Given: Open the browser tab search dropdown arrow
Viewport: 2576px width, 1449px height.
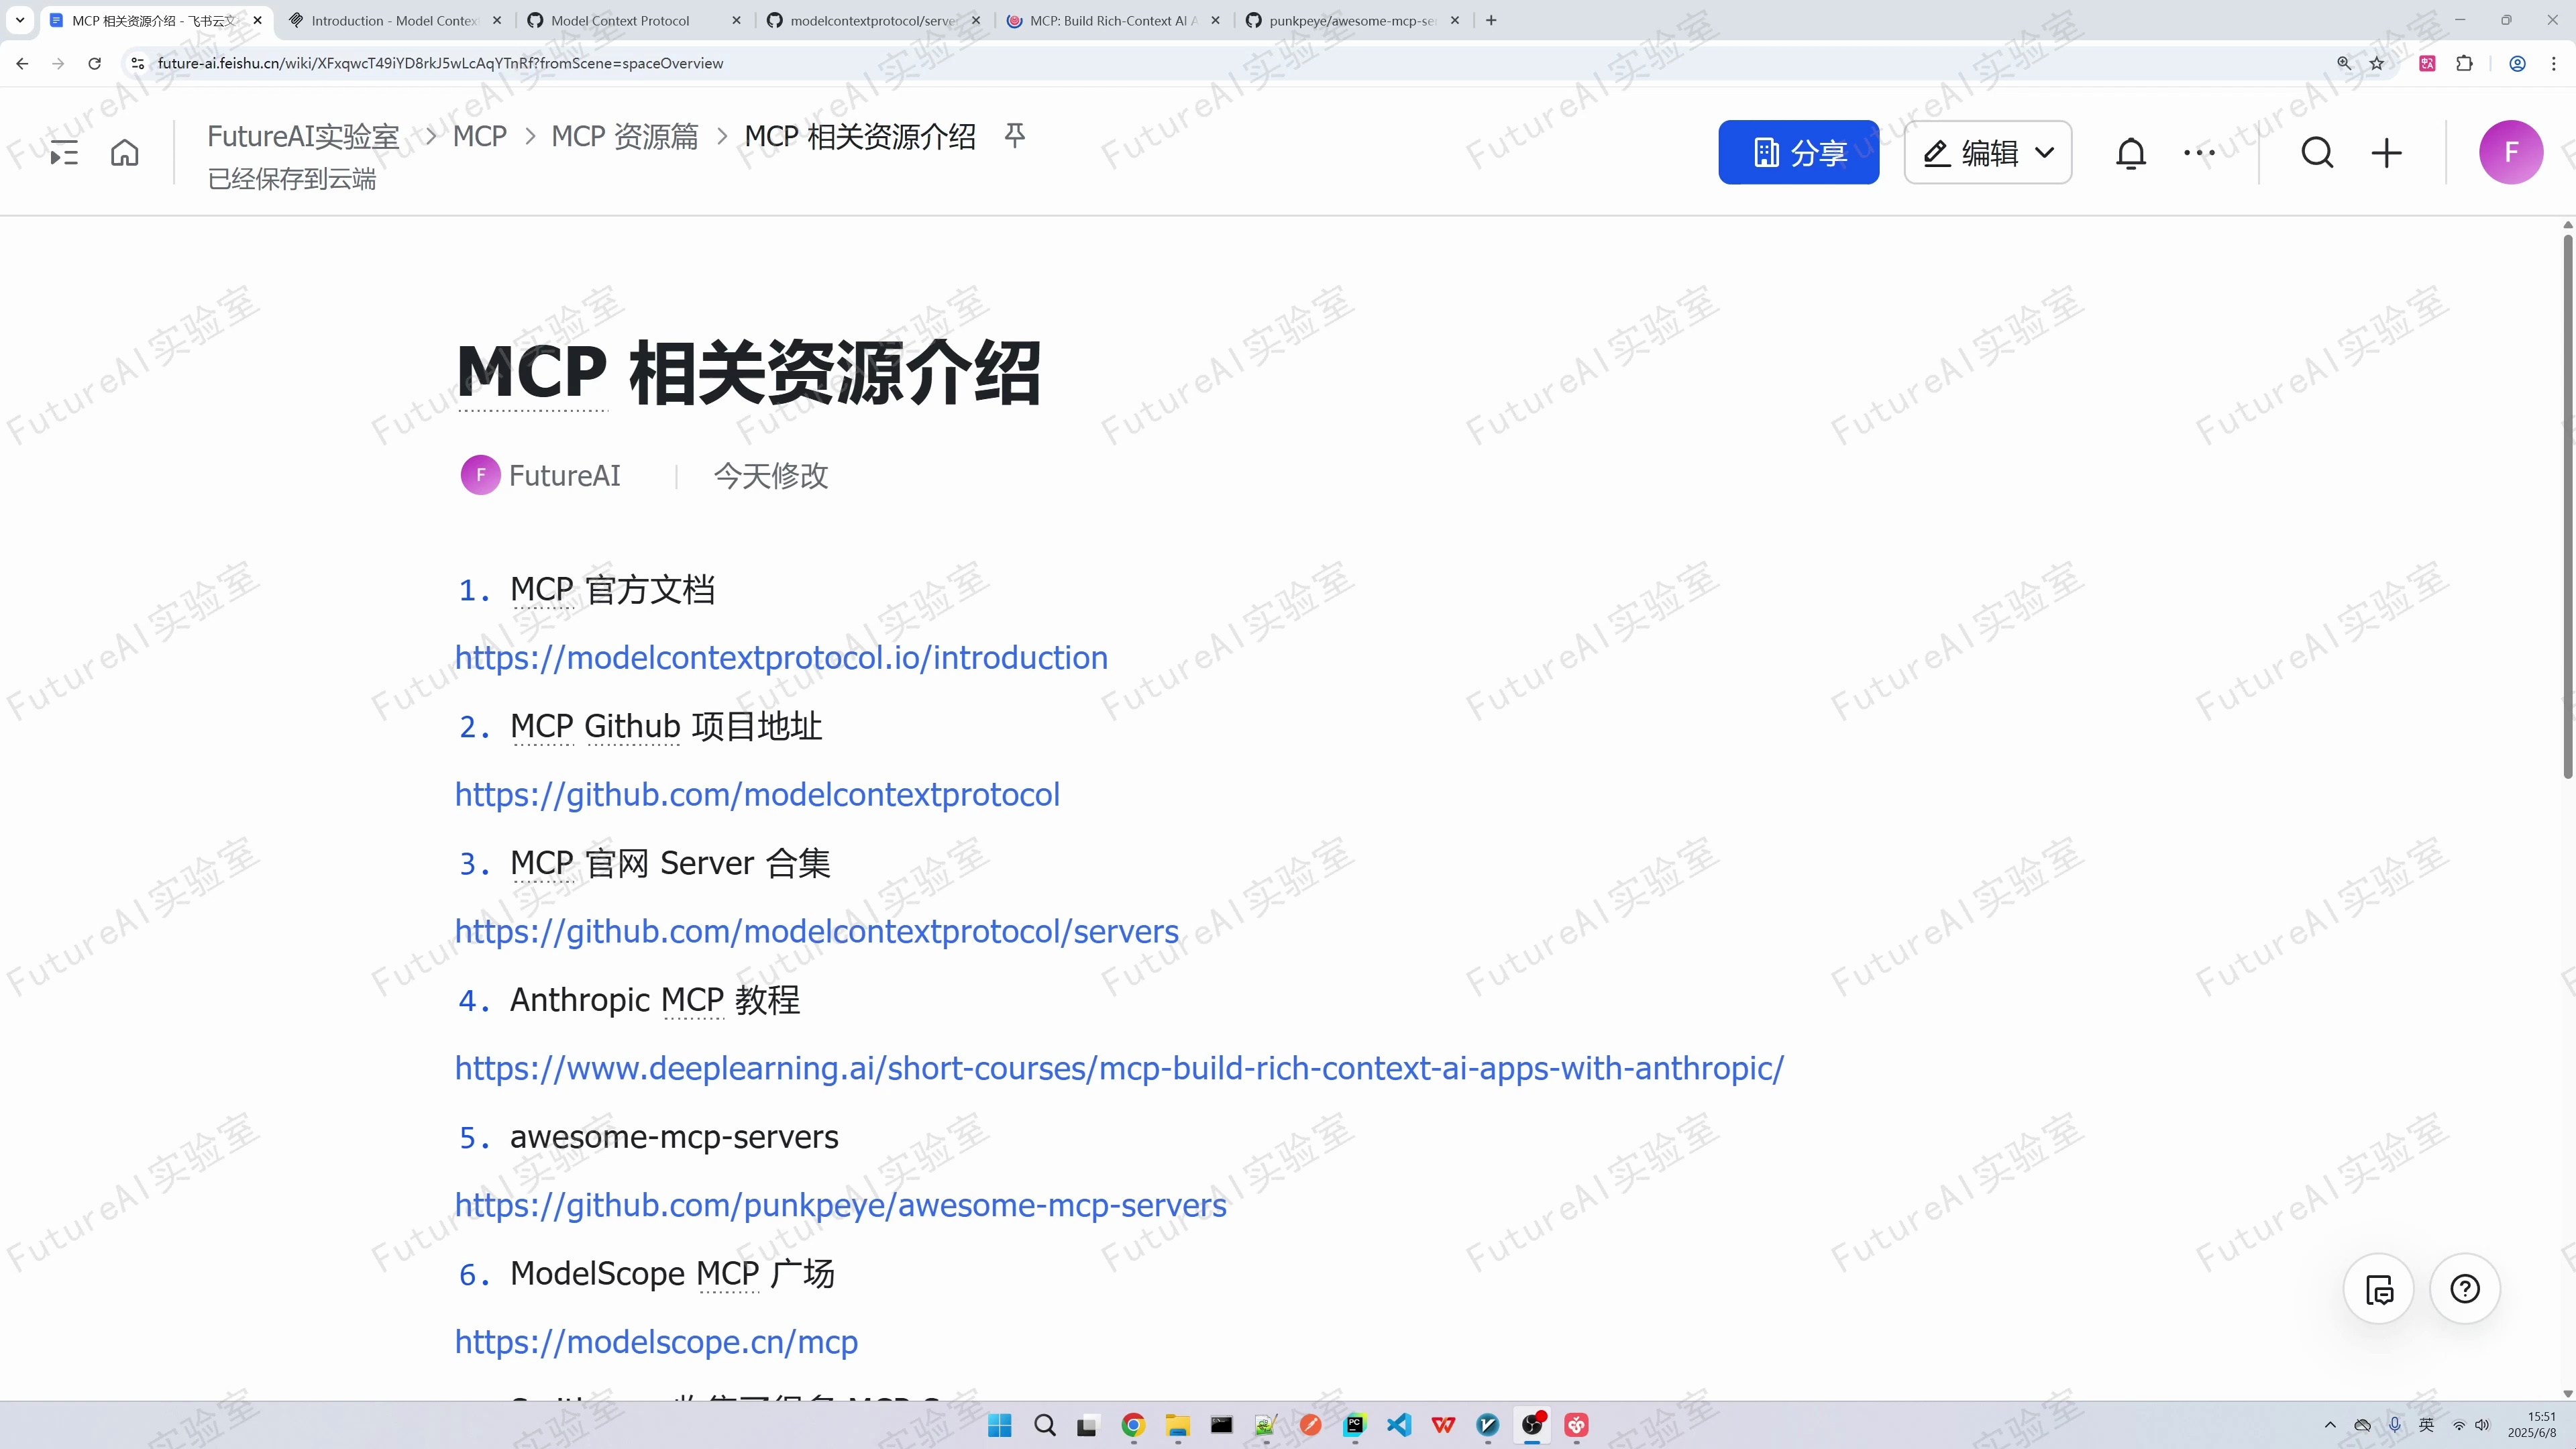Looking at the screenshot, I should click(x=20, y=20).
